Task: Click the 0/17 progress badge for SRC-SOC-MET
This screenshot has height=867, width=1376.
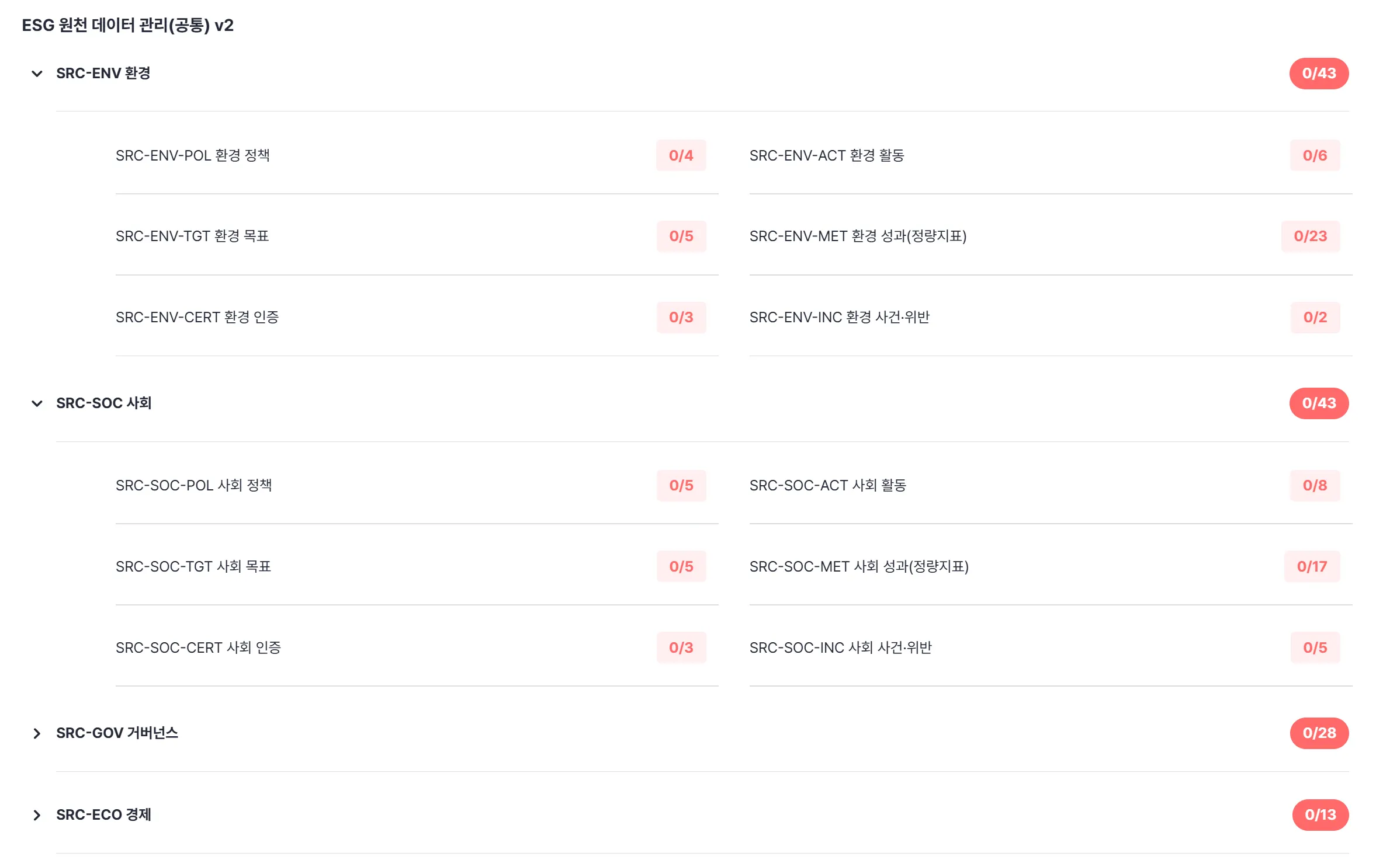Action: pos(1311,566)
